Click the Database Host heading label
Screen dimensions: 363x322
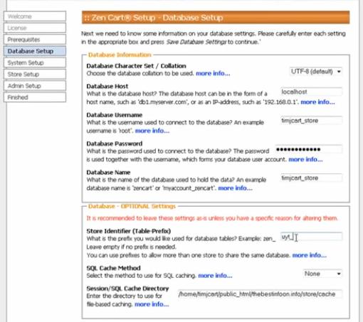(x=107, y=86)
